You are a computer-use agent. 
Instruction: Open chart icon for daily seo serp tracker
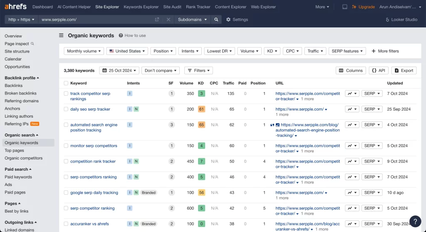pyautogui.click(x=352, y=109)
